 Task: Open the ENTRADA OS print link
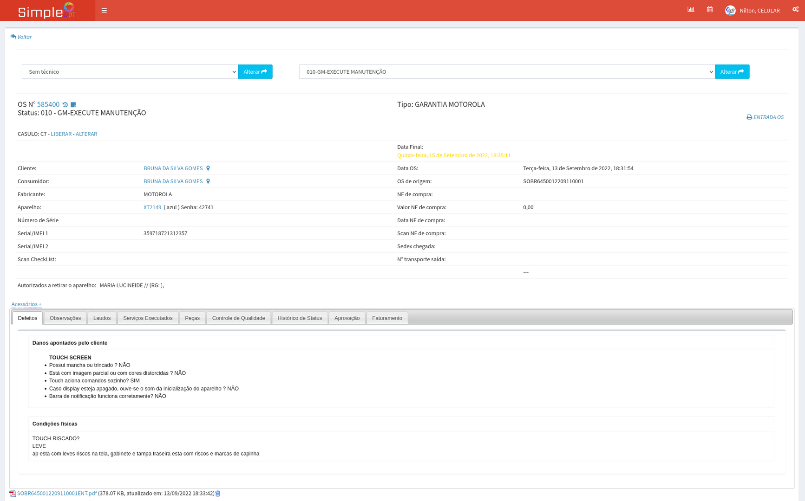(x=765, y=117)
